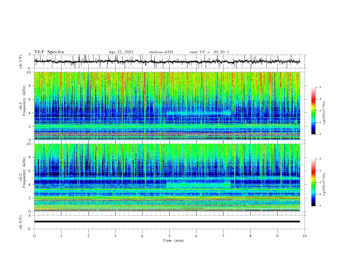
Task: Click the "6" frequency tick of ch.2 panel
Action: (31, 171)
